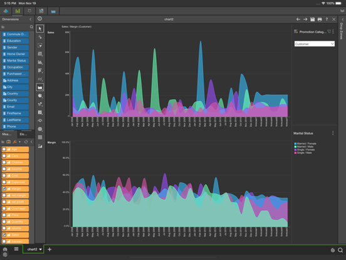
Task: Open the first app logo tab
Action: (x=6, y=11)
